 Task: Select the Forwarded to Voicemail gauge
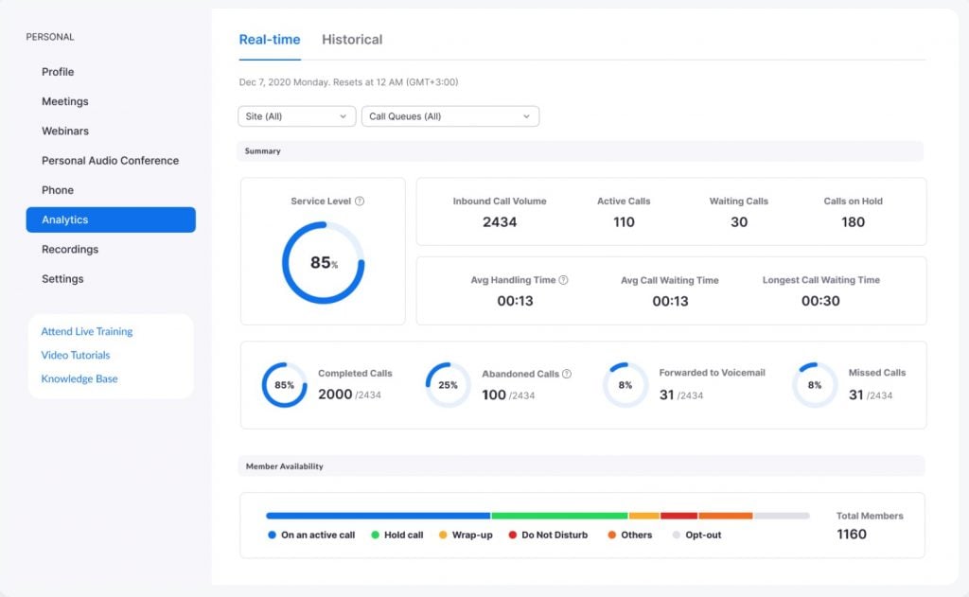(625, 385)
